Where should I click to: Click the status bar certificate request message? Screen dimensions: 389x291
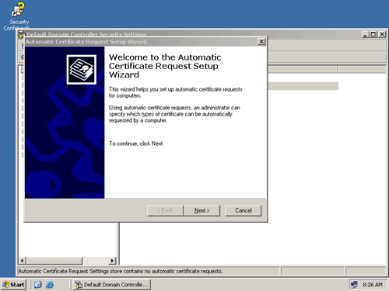[x=121, y=271]
